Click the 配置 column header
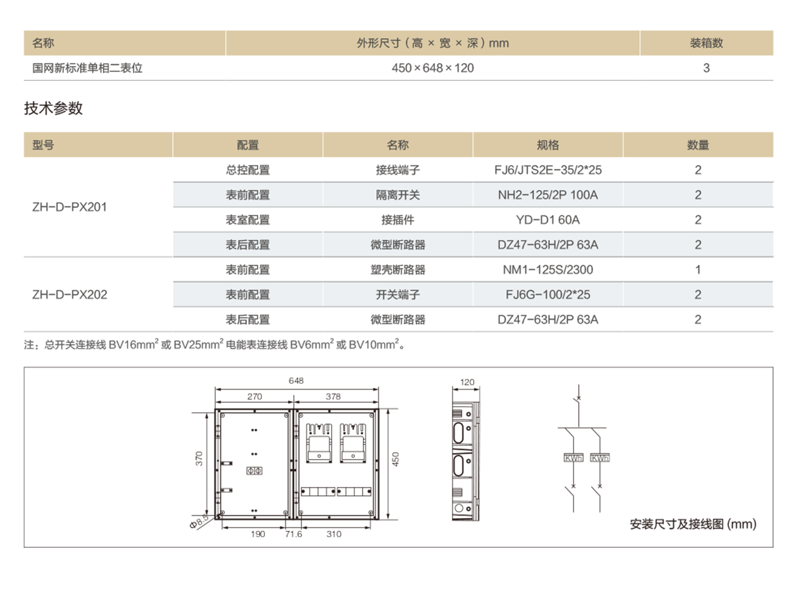The image size is (797, 603). coord(248,145)
